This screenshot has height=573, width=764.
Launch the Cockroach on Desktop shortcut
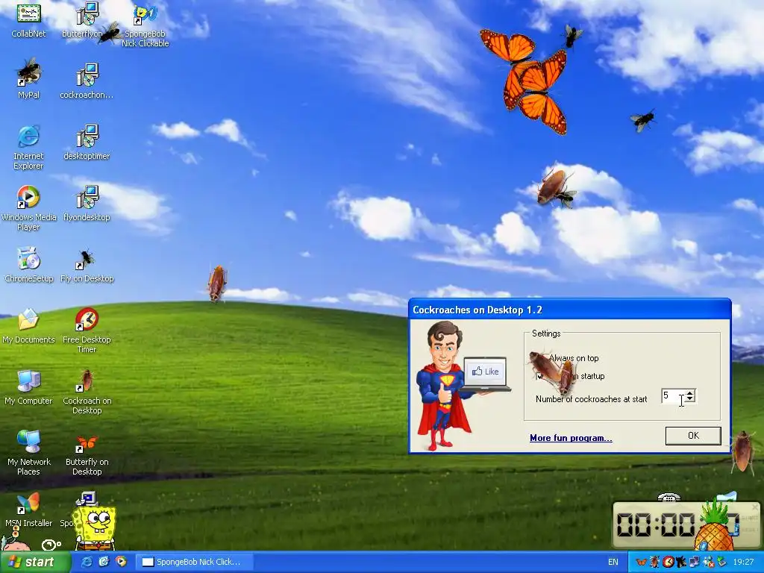[87, 392]
